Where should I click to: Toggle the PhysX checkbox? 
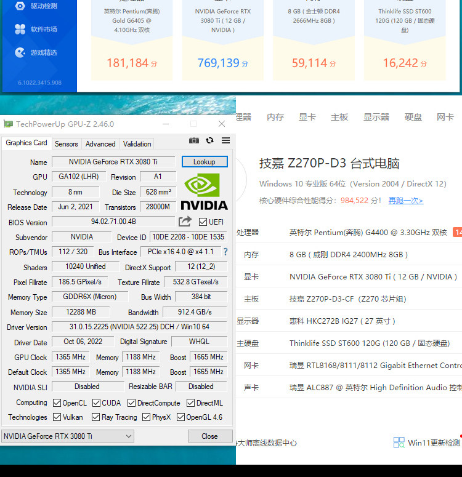(146, 417)
